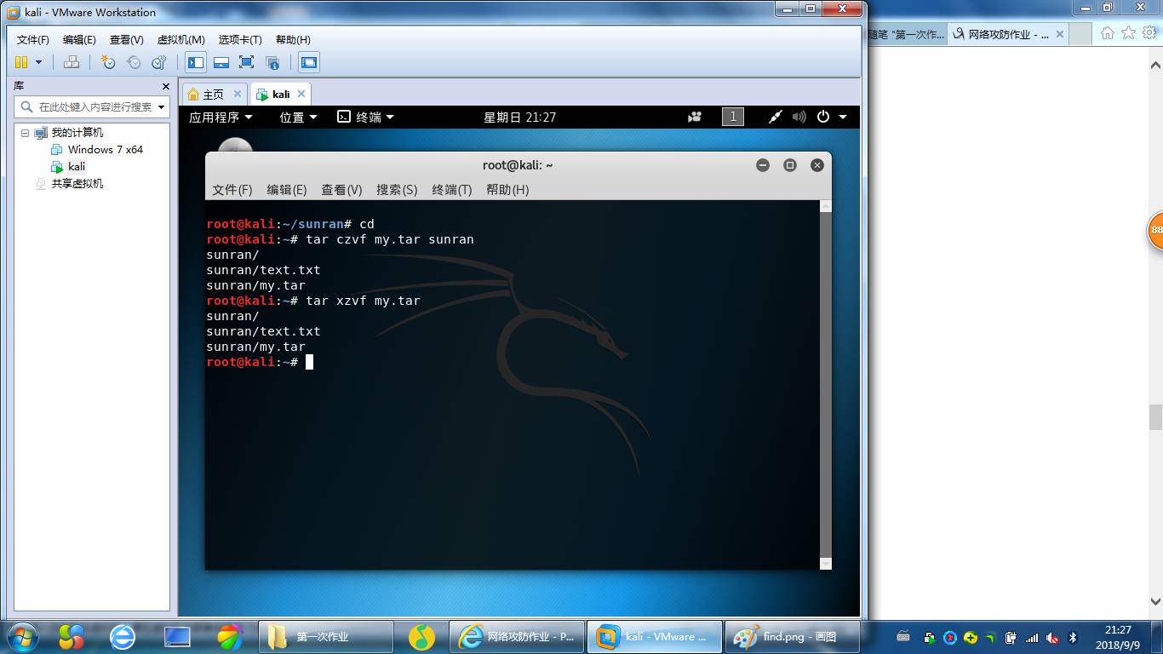Close the Library panel with its X

click(166, 86)
